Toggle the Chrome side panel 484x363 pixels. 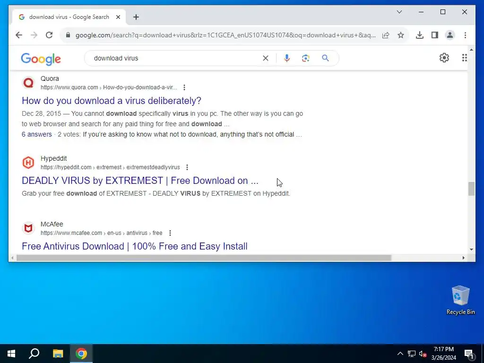coord(435,35)
